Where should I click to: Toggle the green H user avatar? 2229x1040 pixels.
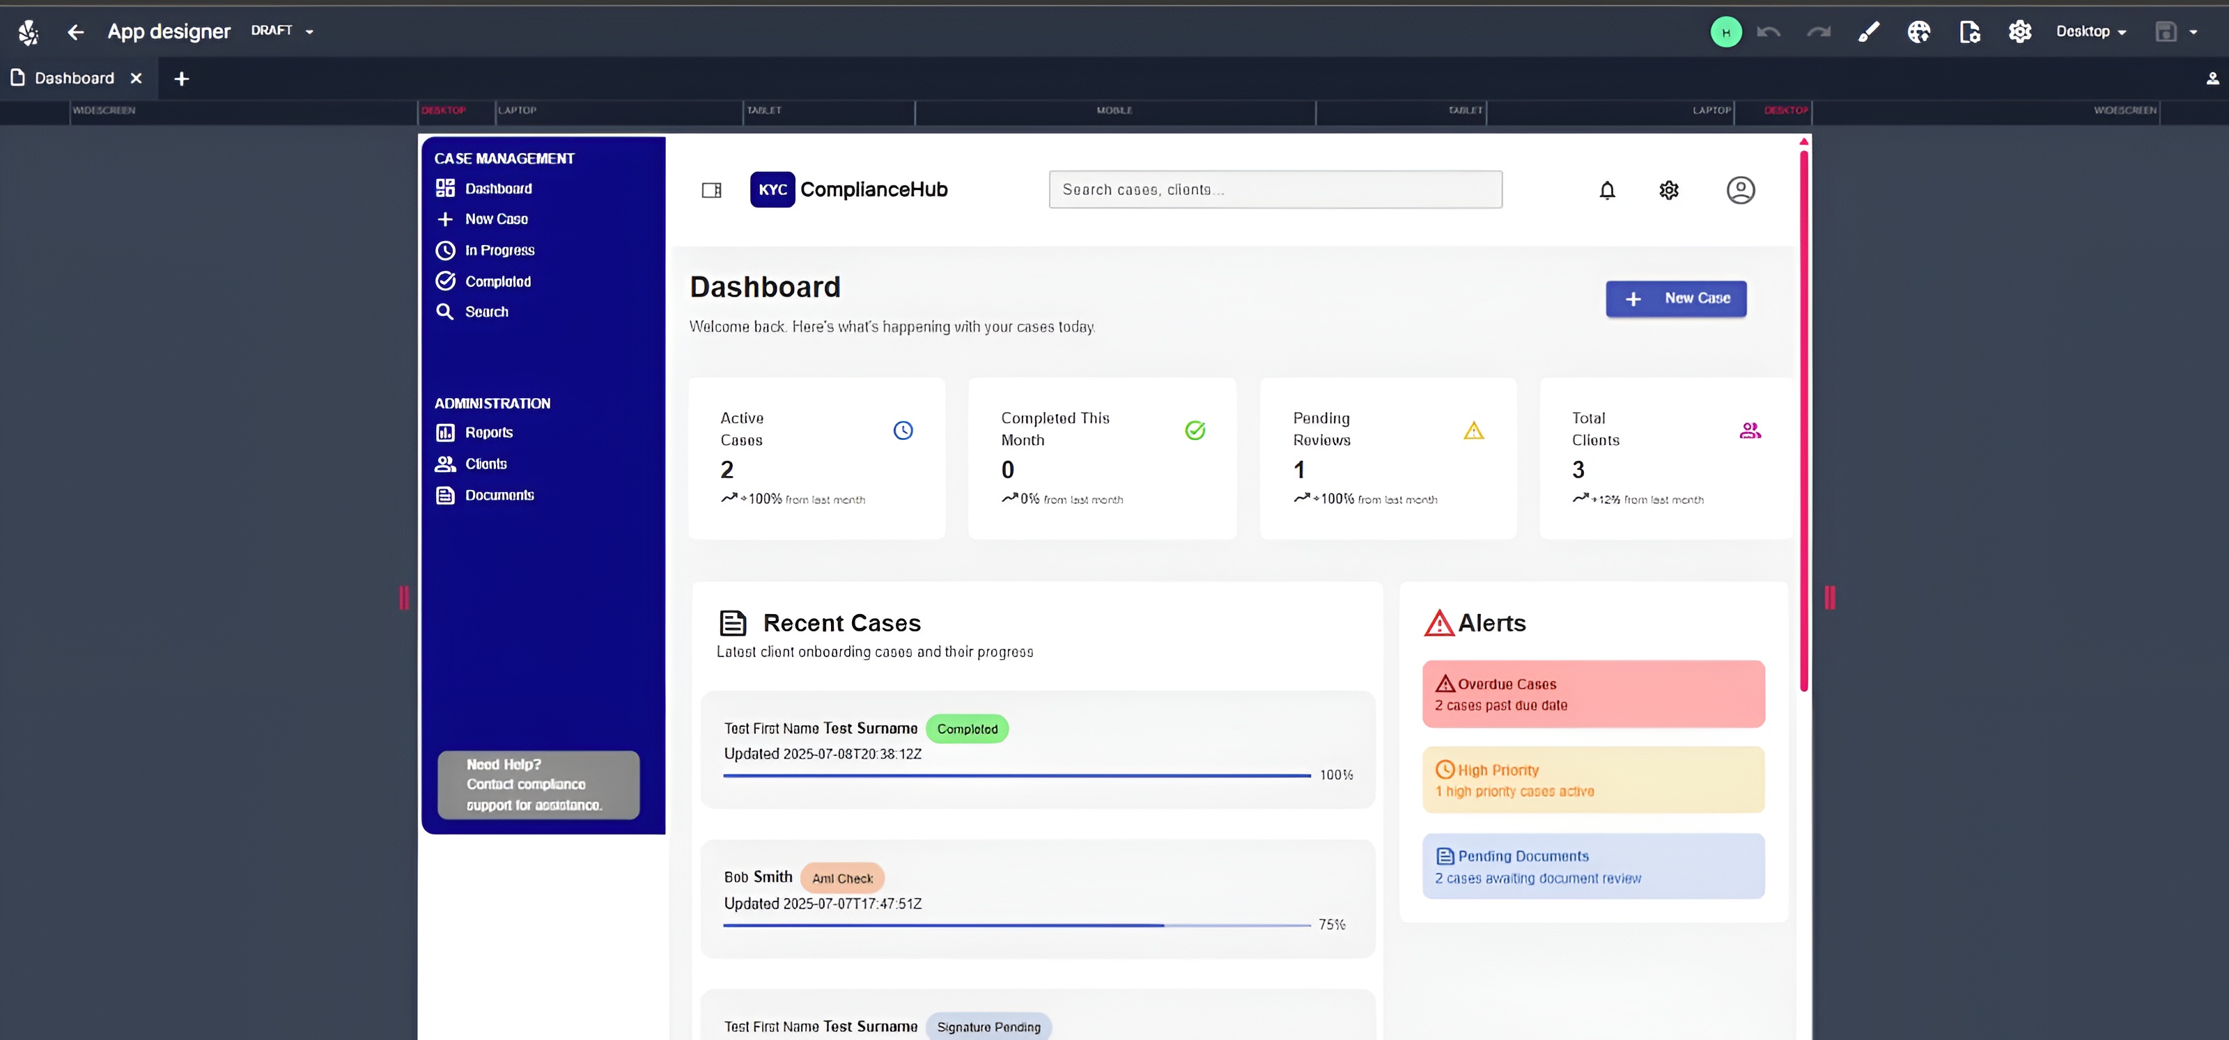[x=1725, y=32]
